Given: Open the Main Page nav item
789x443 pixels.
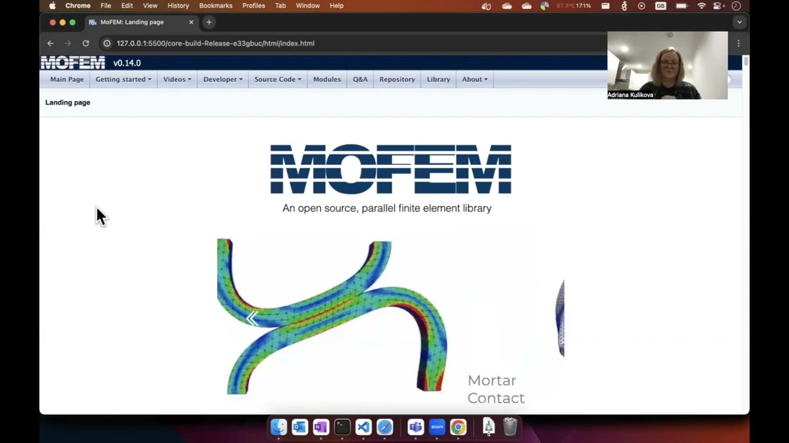Looking at the screenshot, I should [x=67, y=79].
